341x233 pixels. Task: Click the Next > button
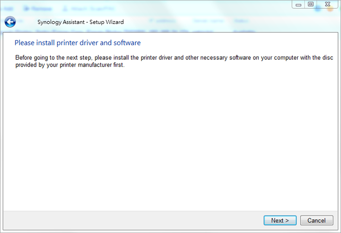pyautogui.click(x=280, y=220)
